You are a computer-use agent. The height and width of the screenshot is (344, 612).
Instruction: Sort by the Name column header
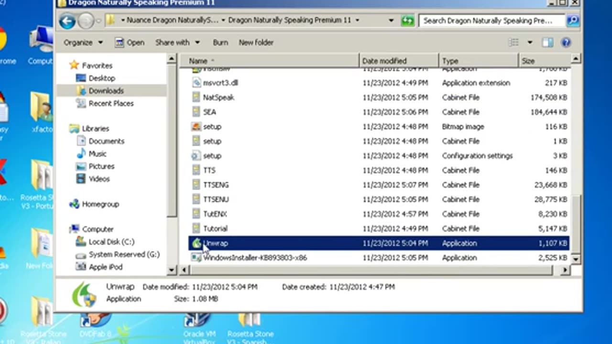(x=269, y=61)
